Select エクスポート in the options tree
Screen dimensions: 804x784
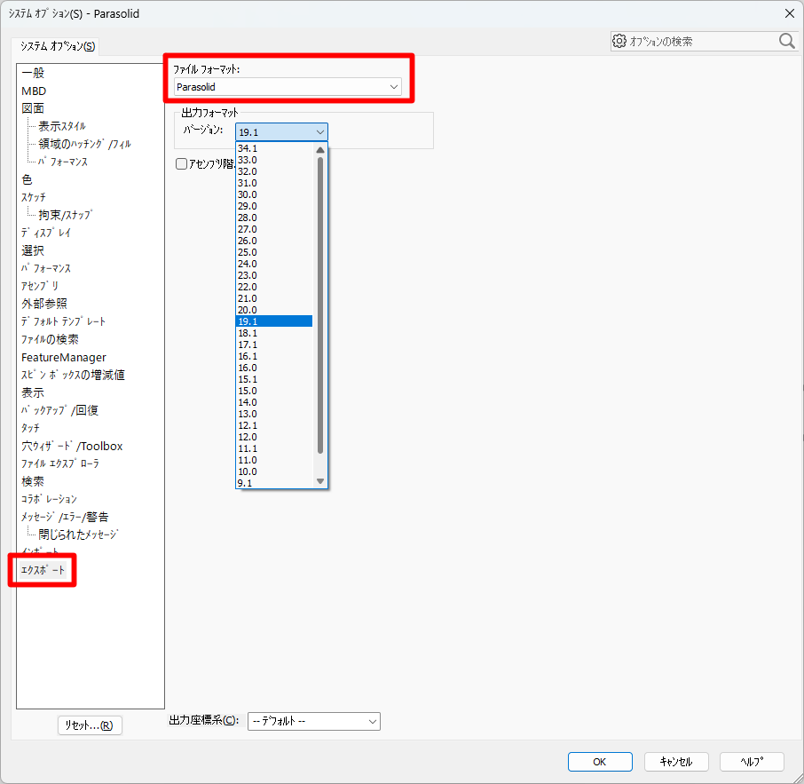(x=43, y=570)
